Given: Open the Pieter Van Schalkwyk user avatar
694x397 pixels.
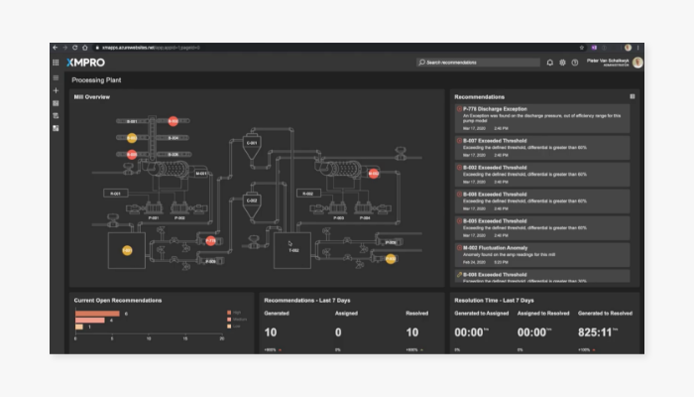Looking at the screenshot, I should click(637, 63).
